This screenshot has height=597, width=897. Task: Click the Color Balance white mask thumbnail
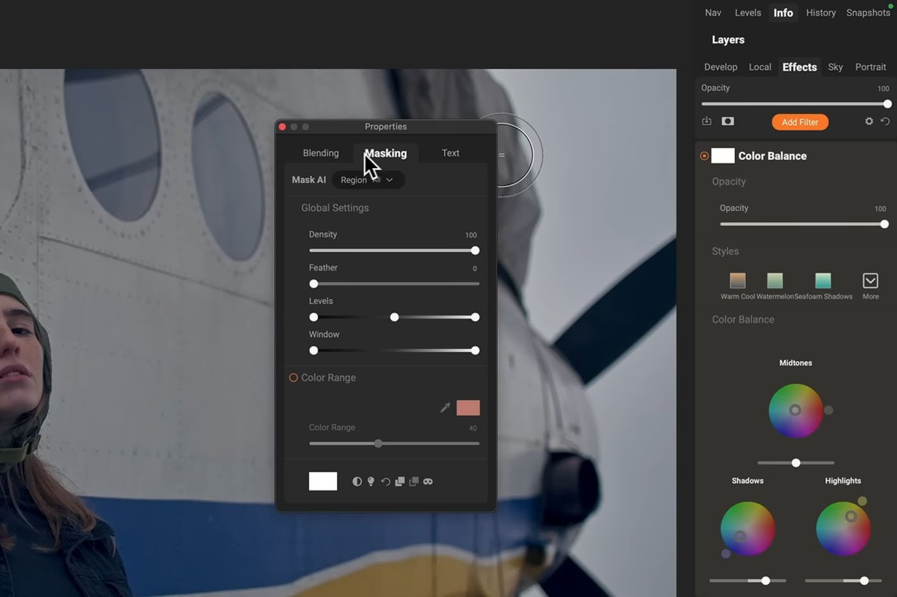(x=723, y=155)
